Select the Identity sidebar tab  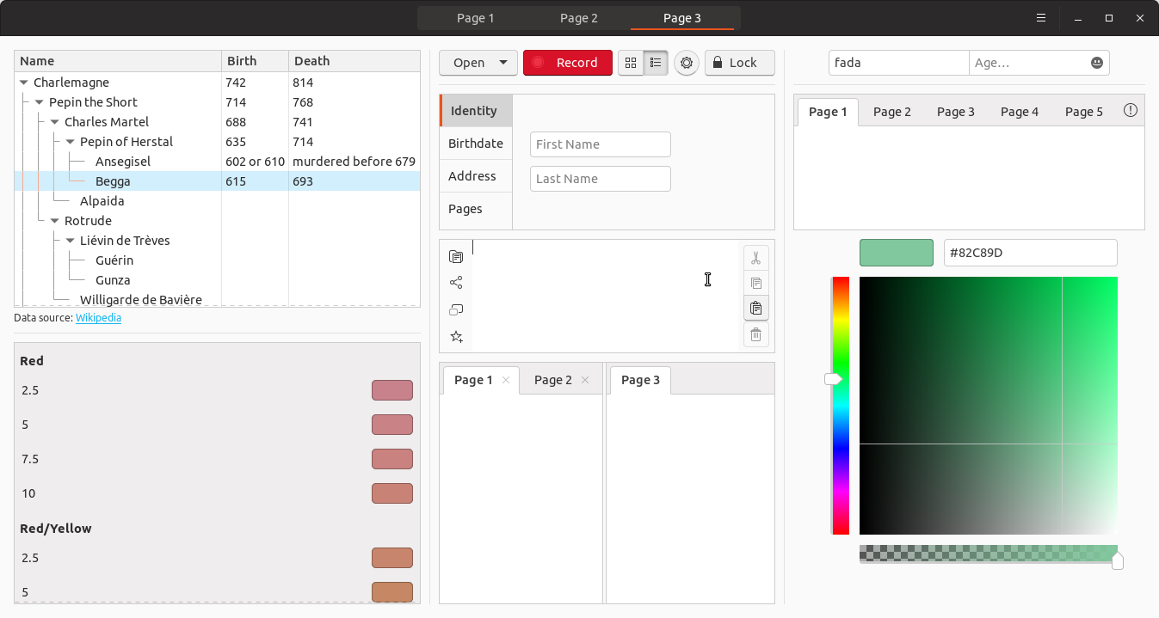476,111
